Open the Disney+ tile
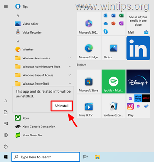 click(138, 81)
